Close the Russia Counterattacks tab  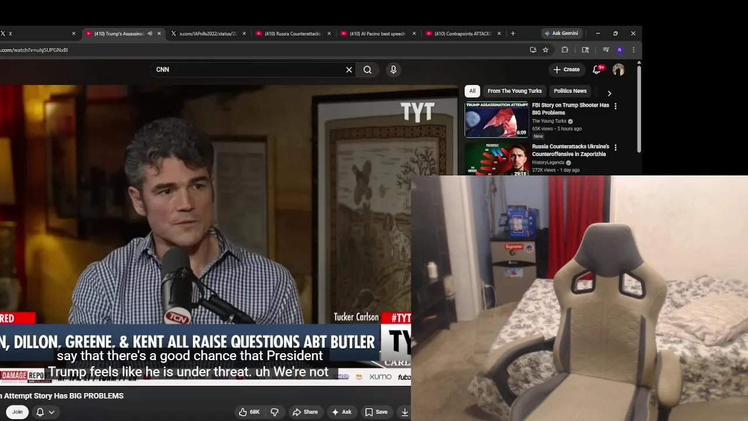tap(329, 34)
